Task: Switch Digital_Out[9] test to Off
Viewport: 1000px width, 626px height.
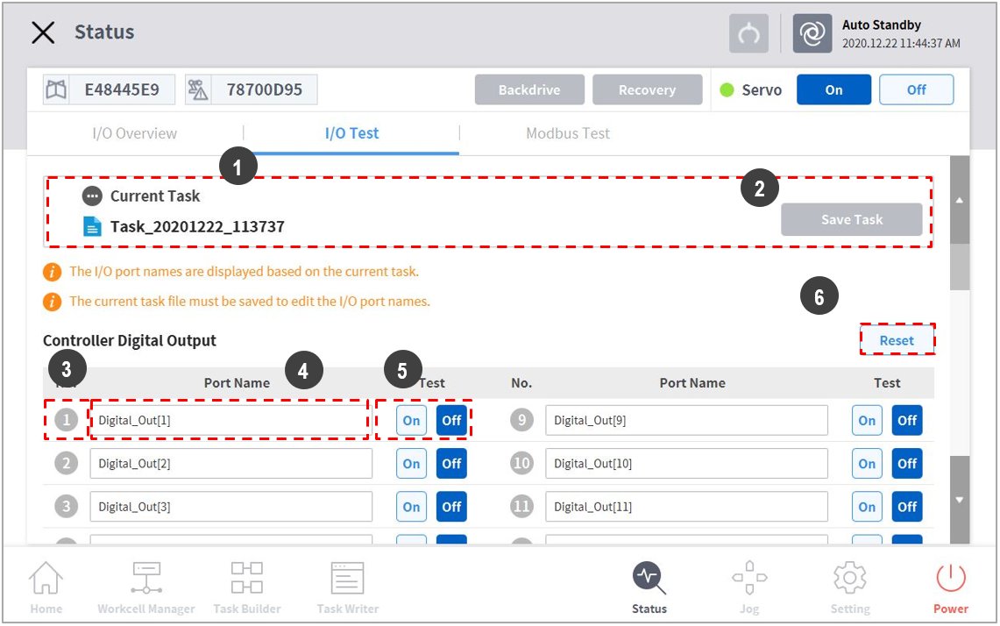Action: pos(907,420)
